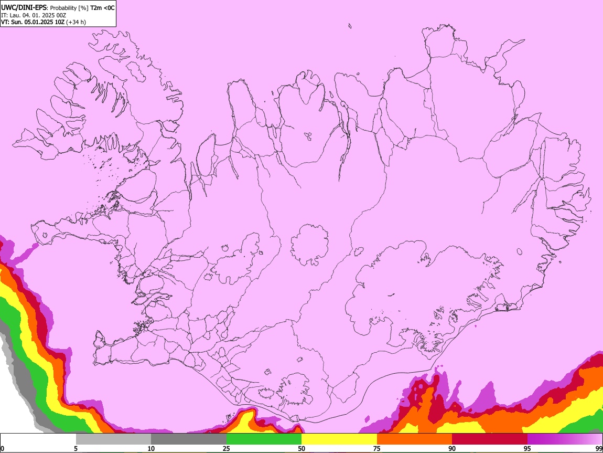
Task: Click the magenta 95-99 legend swatch
Action: point(565,439)
